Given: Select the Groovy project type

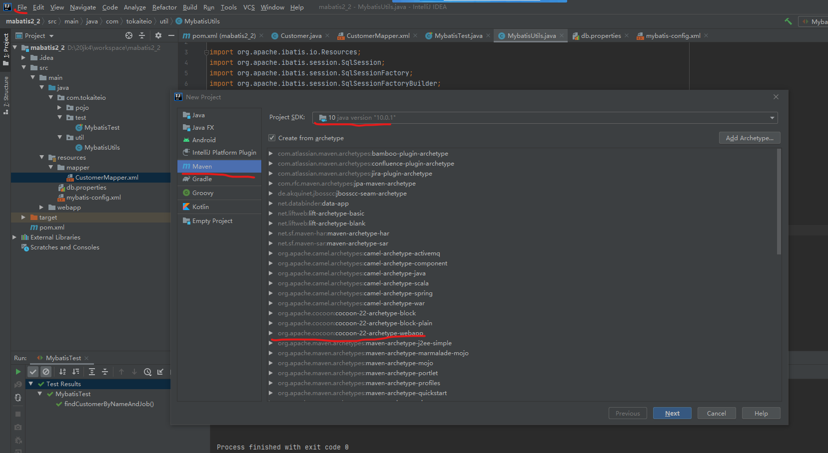Looking at the screenshot, I should point(219,193).
